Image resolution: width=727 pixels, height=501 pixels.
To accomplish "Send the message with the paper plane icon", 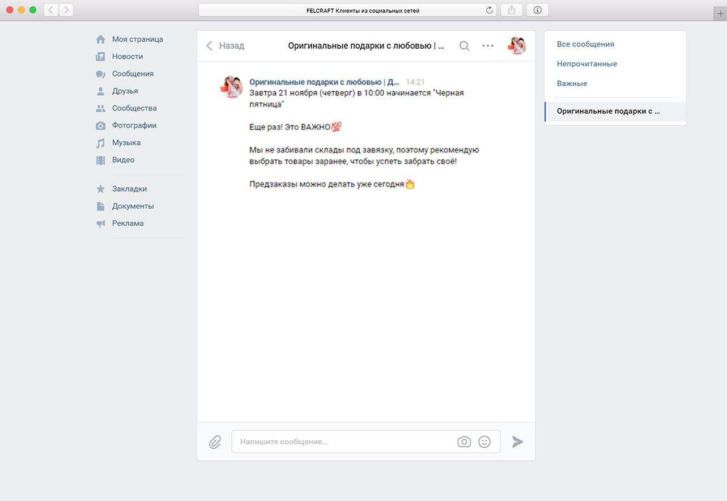I will pos(517,441).
